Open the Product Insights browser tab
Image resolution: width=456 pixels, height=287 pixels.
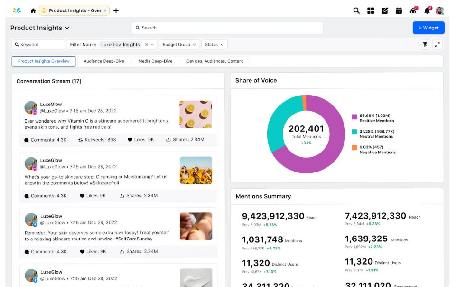[74, 11]
